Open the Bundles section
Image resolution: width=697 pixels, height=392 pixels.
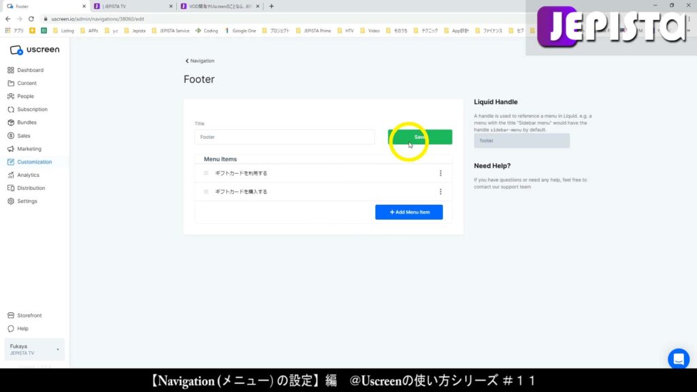point(27,122)
